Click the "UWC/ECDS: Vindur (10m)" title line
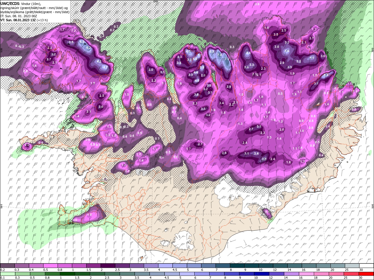This screenshot has width=374, height=280. (x=21, y=3)
